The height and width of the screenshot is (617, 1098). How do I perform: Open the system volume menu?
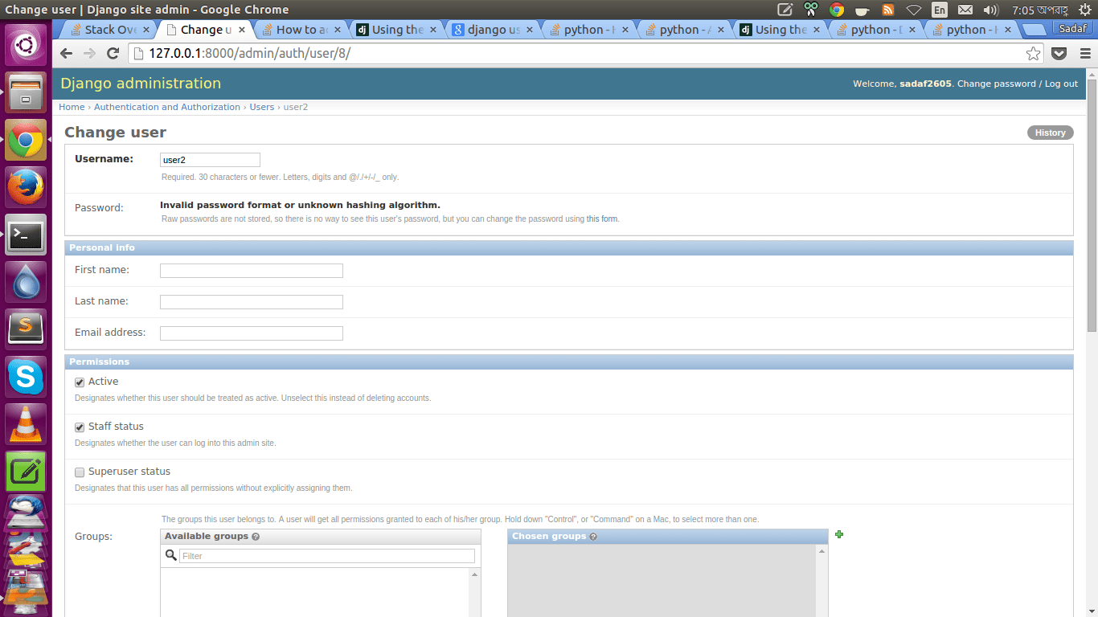[990, 10]
